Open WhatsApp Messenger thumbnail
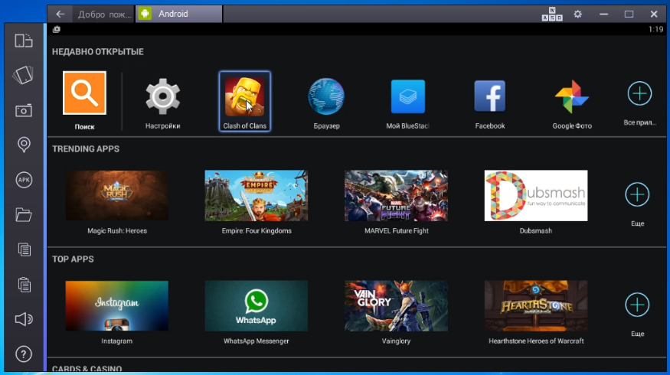The height and width of the screenshot is (375, 670). click(257, 306)
